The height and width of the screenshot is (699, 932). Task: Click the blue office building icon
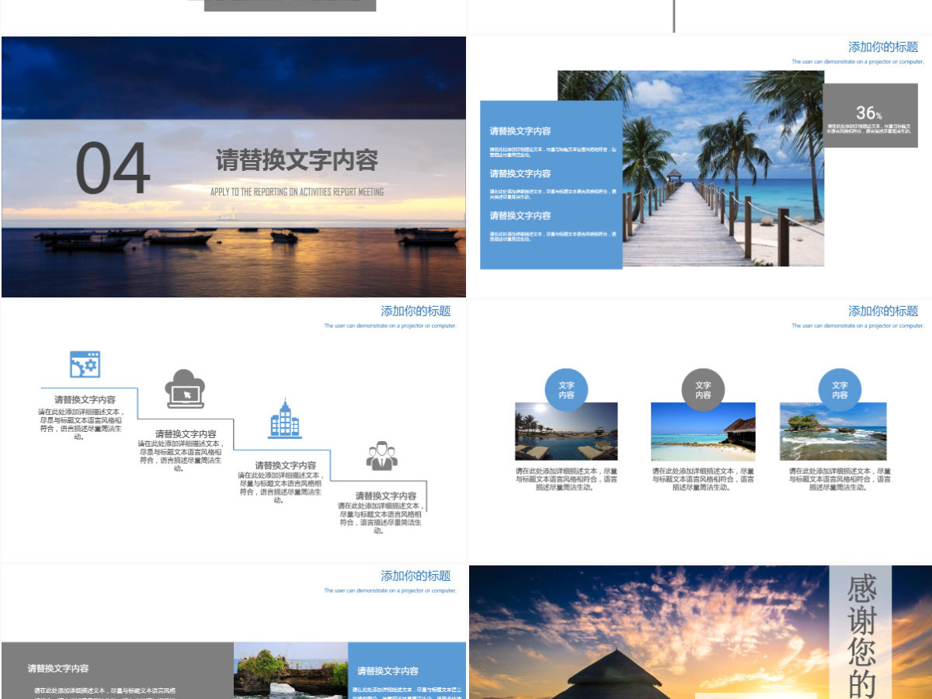(x=284, y=419)
